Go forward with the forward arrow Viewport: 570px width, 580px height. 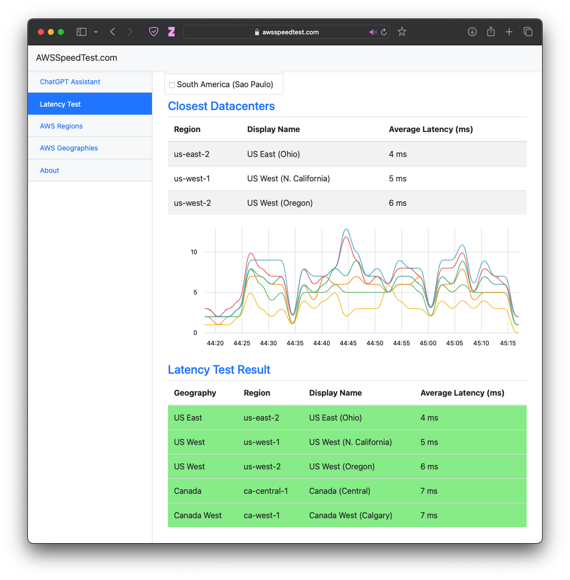130,32
